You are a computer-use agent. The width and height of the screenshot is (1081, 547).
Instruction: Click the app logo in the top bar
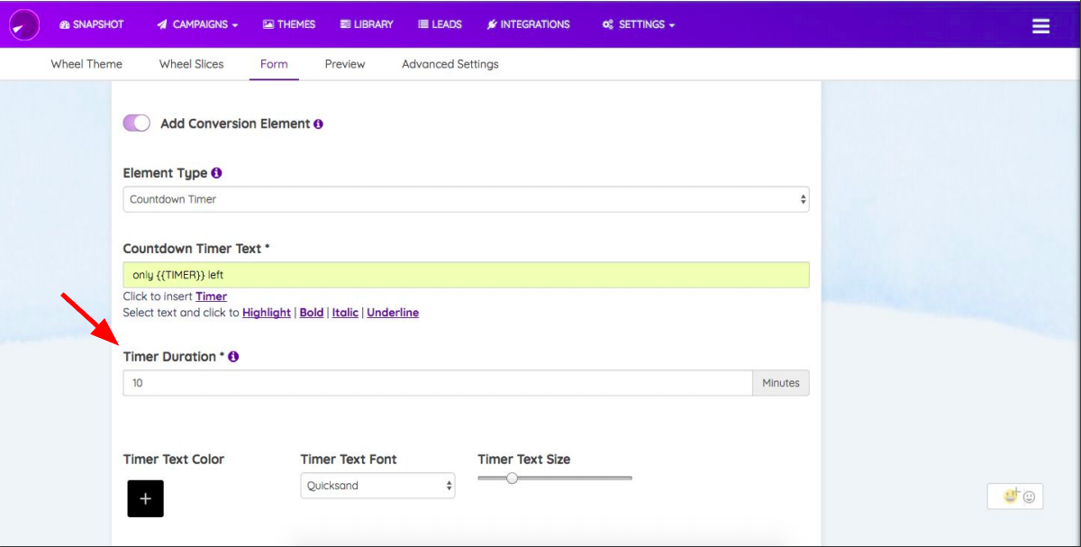click(x=24, y=24)
